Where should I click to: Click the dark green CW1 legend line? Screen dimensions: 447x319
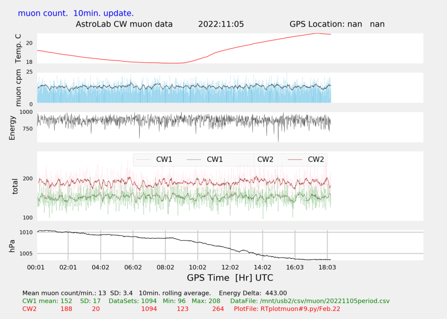point(194,160)
